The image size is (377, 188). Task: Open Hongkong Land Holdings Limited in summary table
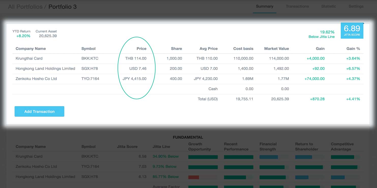click(45, 69)
